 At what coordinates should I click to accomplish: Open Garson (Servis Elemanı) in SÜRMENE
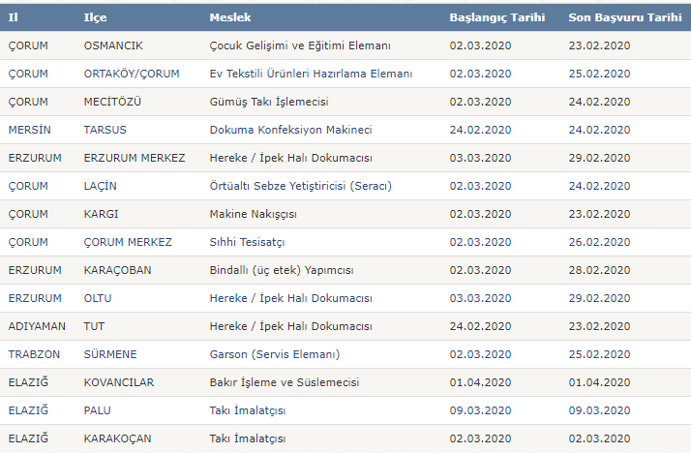coord(275,354)
